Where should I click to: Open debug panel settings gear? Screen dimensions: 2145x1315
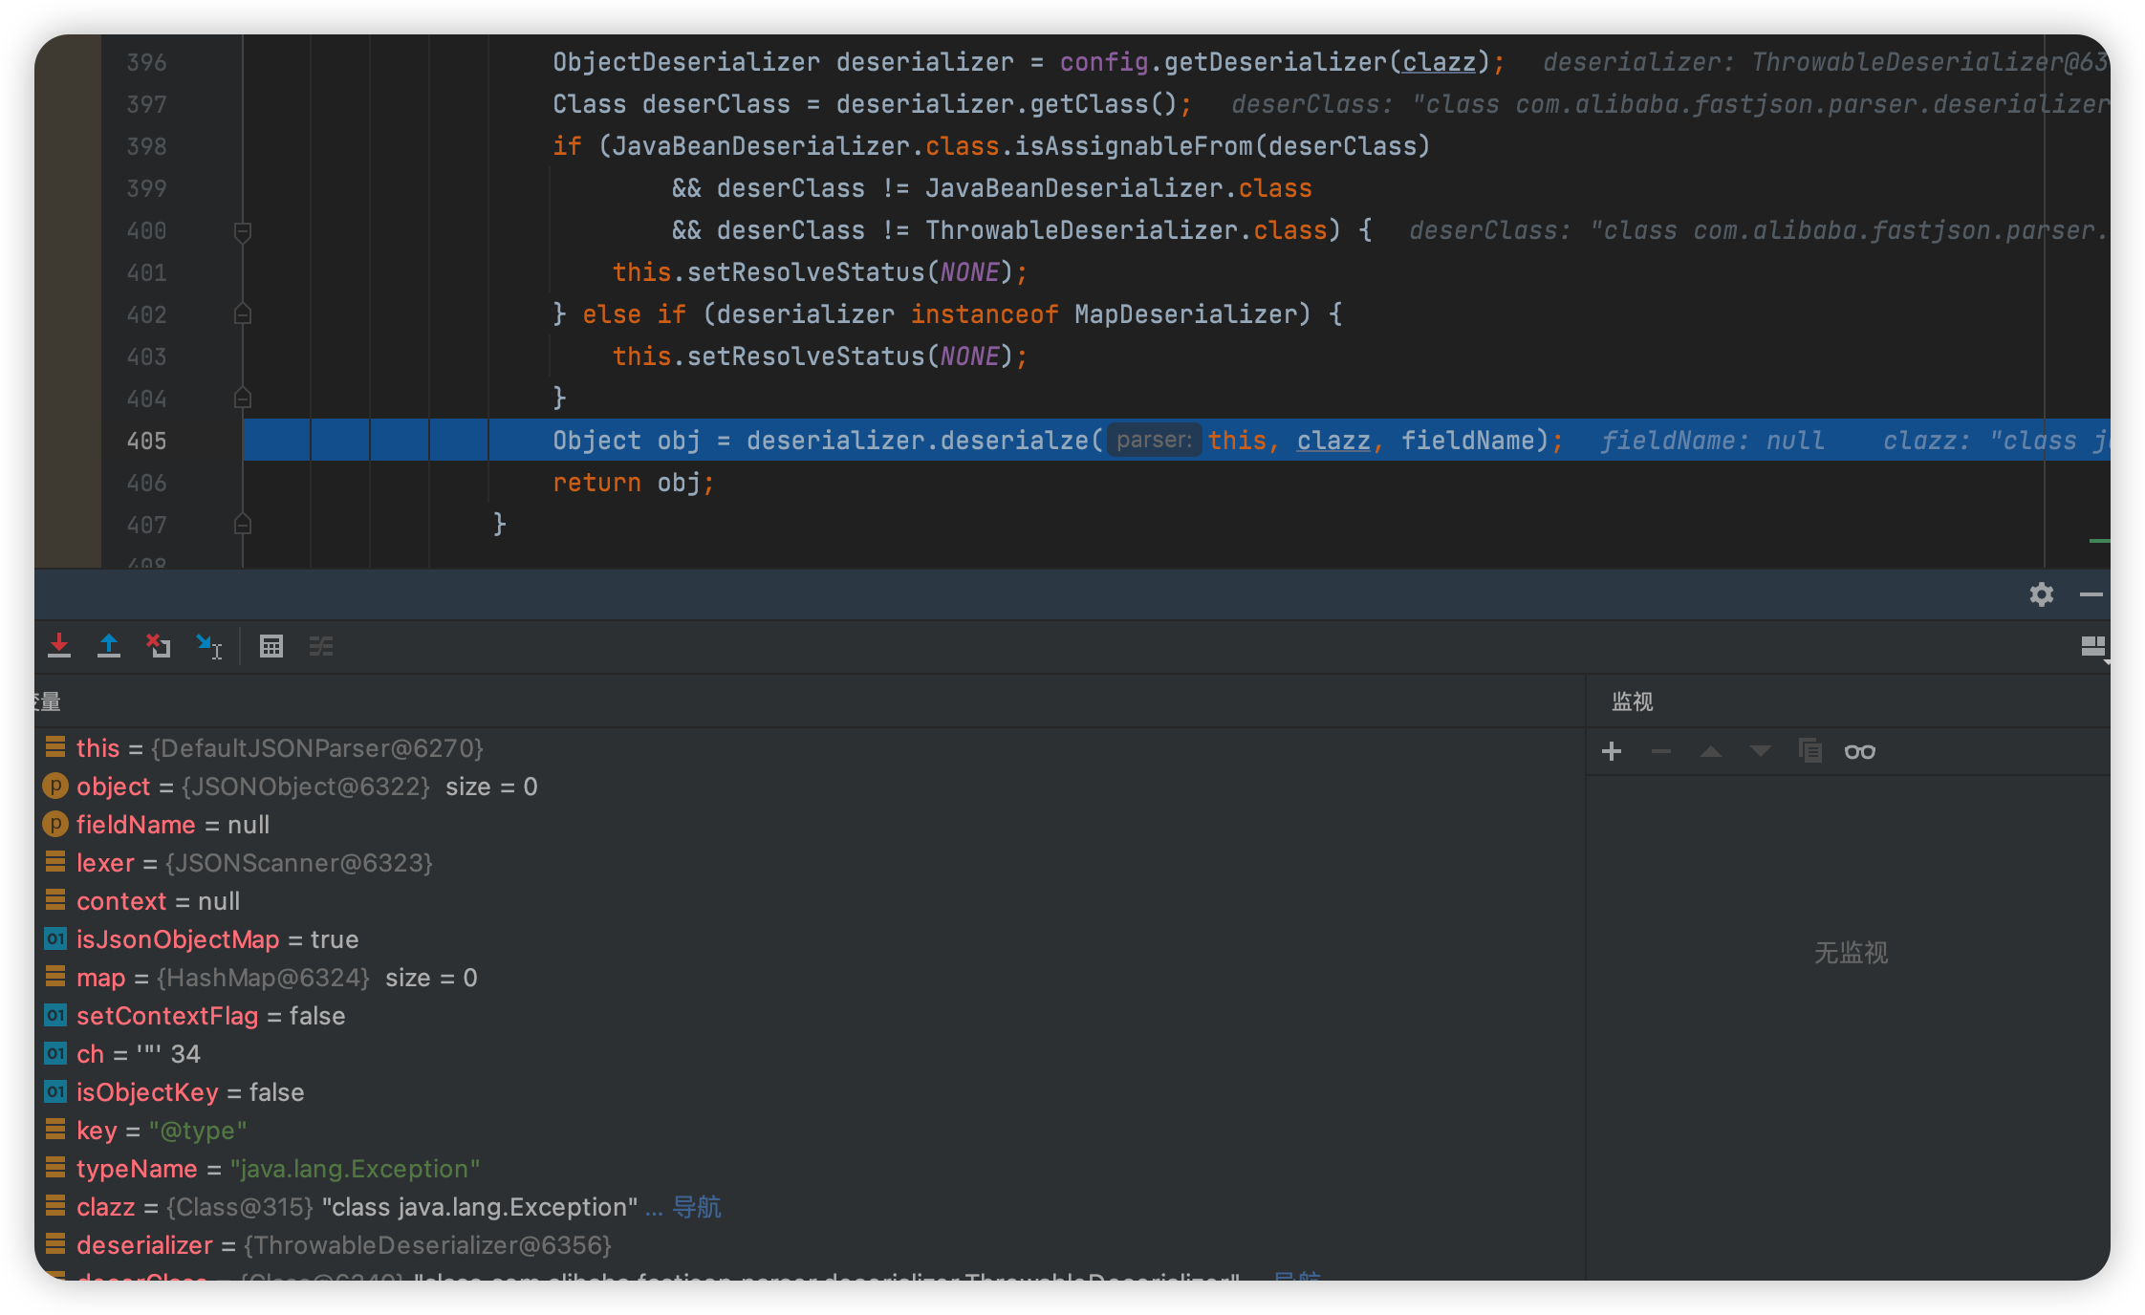(2042, 594)
